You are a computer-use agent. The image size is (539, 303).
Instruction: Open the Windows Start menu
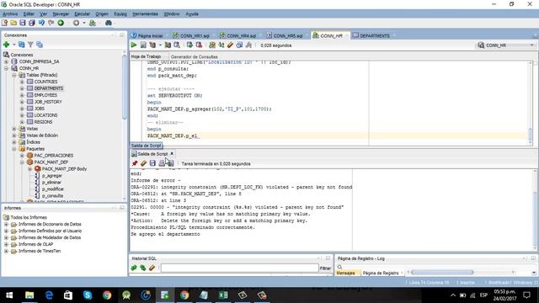pyautogui.click(x=9, y=295)
